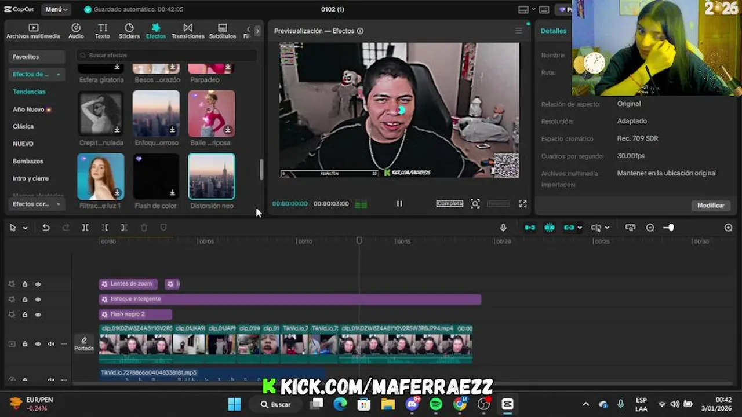742x417 pixels.
Task: Hide the Enfoque inteligente track
Action: tap(38, 299)
